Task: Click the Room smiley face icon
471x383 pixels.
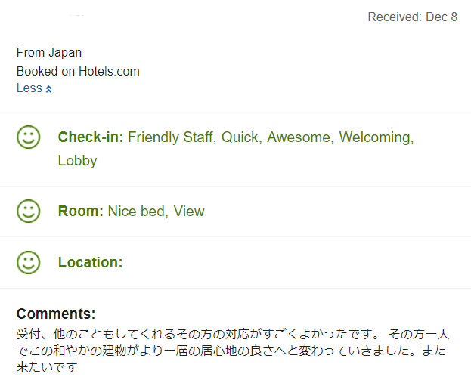Action: (x=28, y=211)
